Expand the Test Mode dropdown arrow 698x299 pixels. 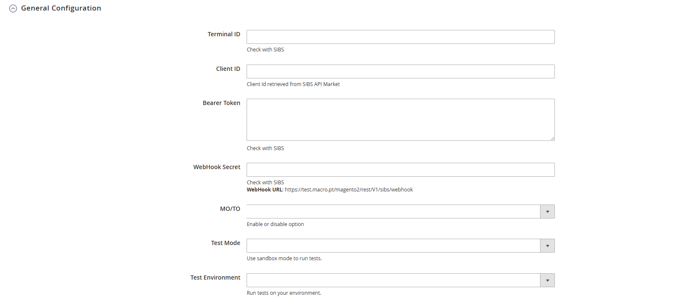click(x=547, y=246)
